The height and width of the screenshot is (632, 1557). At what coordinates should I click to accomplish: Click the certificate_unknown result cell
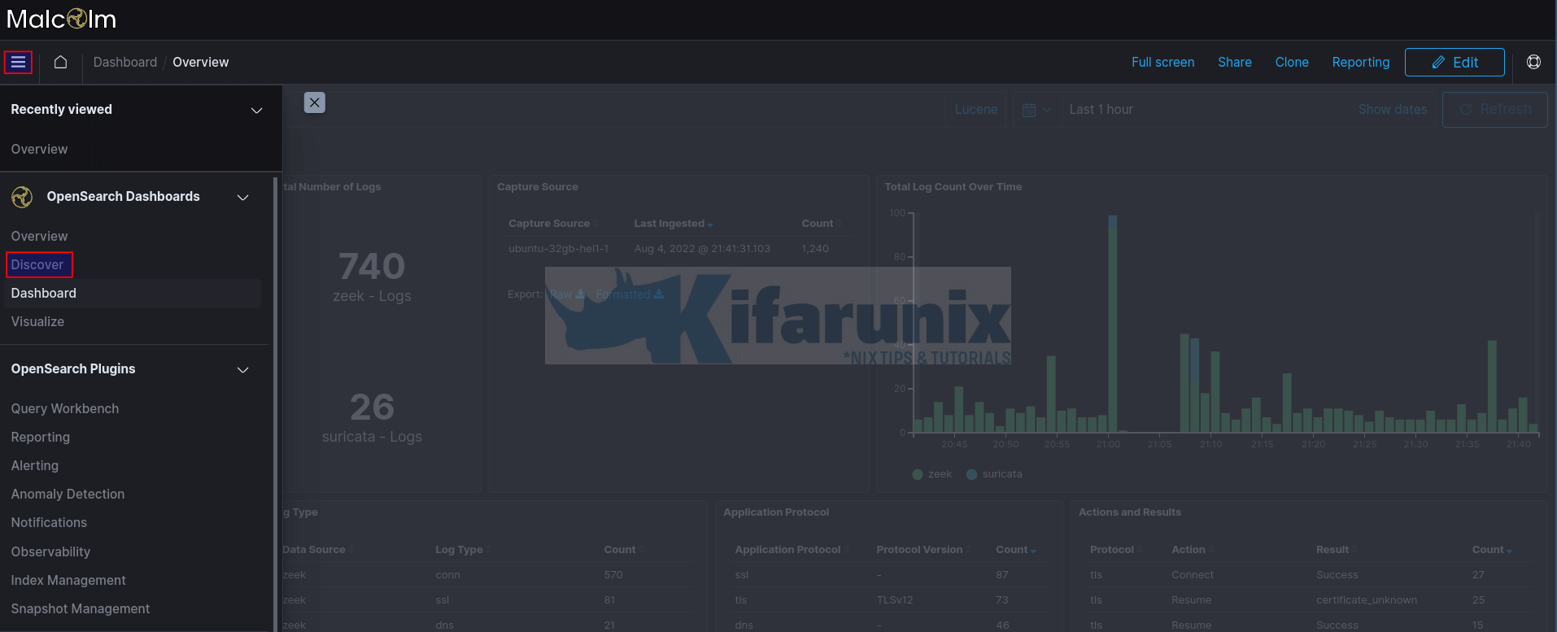1367,600
